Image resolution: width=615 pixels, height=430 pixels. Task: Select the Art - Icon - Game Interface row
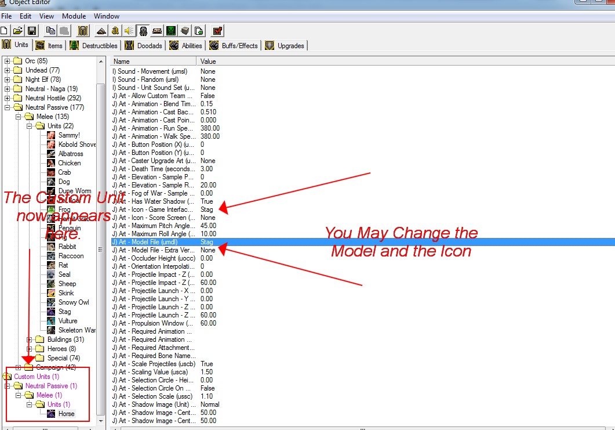pos(363,209)
